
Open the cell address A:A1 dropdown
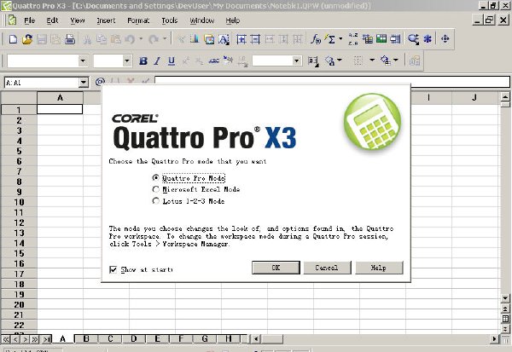(x=84, y=83)
